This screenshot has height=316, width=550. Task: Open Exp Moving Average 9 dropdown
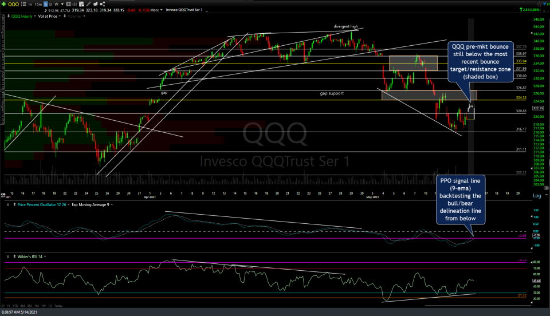[x=112, y=204]
